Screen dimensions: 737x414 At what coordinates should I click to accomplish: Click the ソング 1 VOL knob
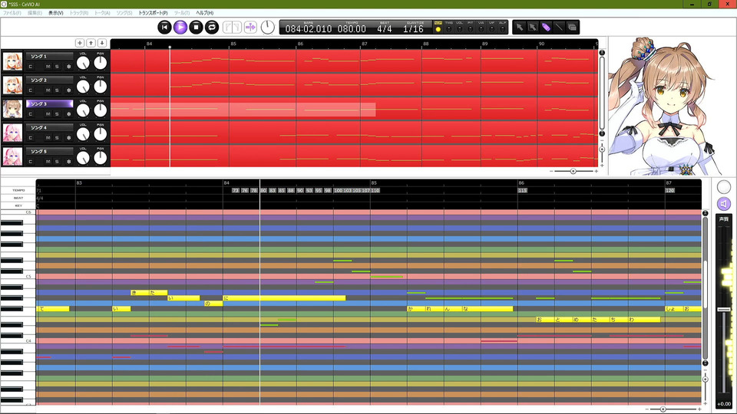(83, 62)
